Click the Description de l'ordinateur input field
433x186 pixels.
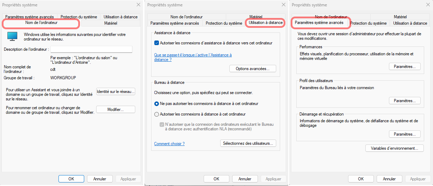pyautogui.click(x=91, y=49)
